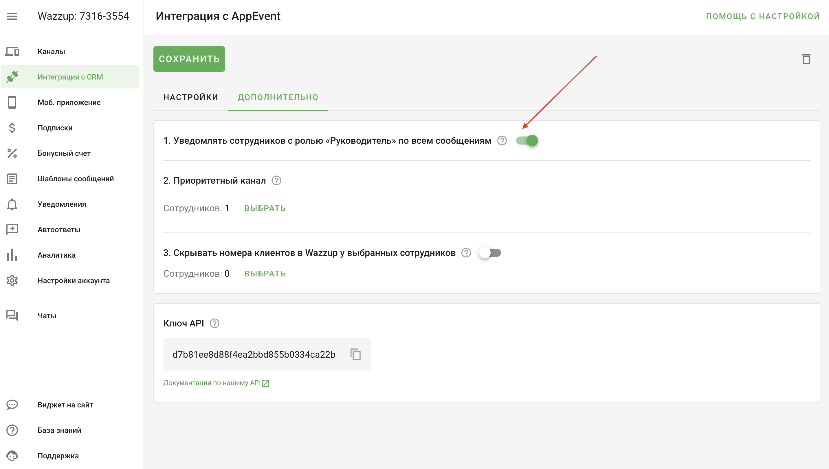829x469 pixels.
Task: Disable notify Руководитель toggle
Action: [527, 141]
